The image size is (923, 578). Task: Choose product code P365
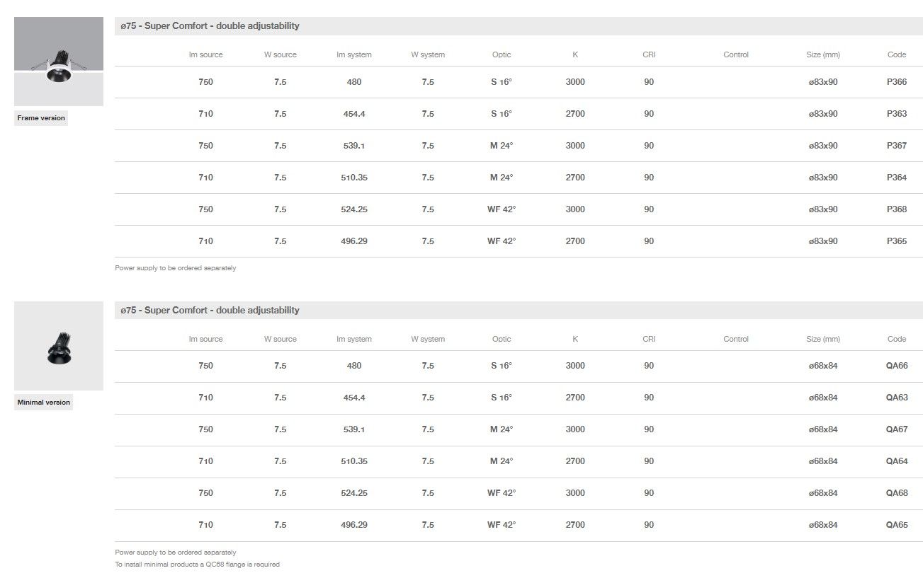[x=896, y=241]
